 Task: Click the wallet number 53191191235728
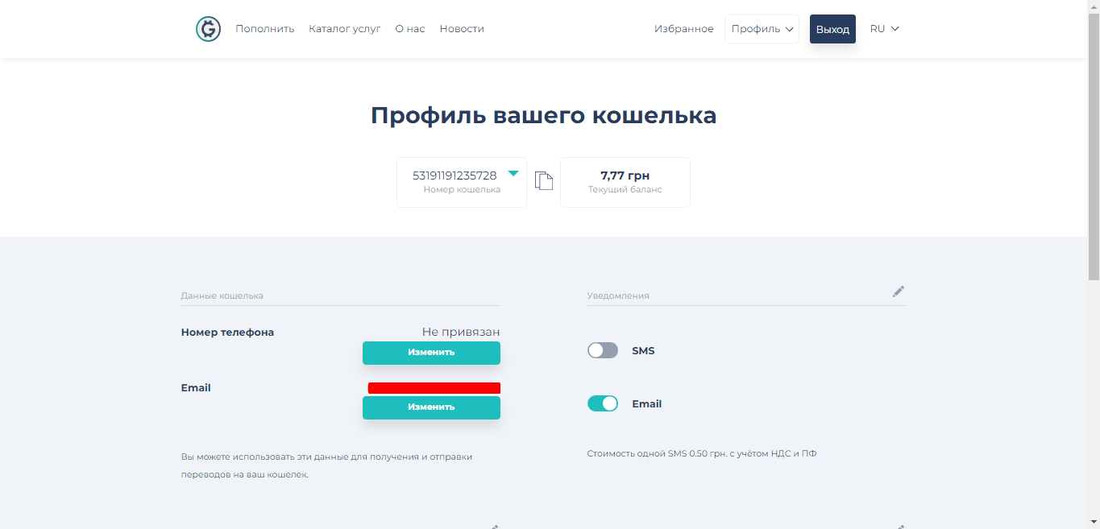[455, 176]
